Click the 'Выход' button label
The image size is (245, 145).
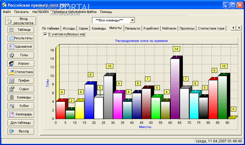click(x=24, y=131)
